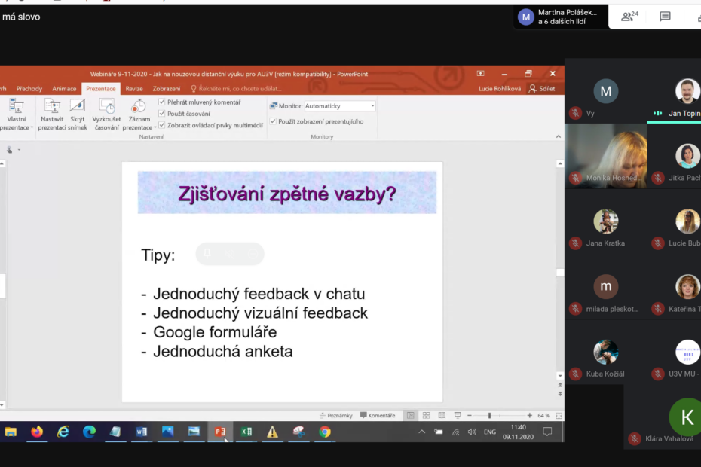
Task: Click the Excel icon in taskbar
Action: point(246,432)
